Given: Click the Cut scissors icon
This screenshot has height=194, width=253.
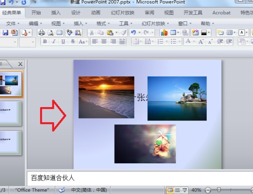Looking at the screenshot, I should (92, 32).
